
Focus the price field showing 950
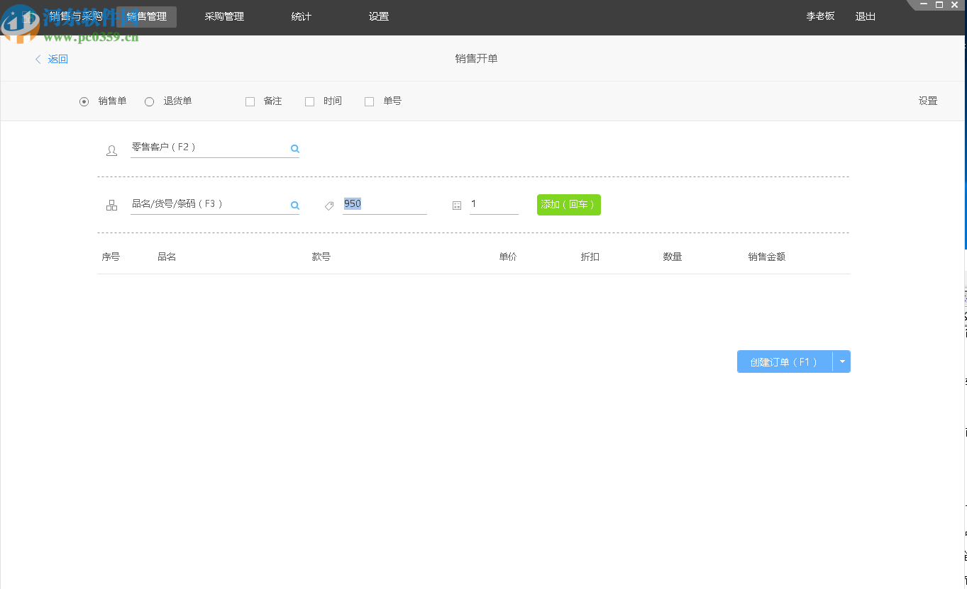384,204
